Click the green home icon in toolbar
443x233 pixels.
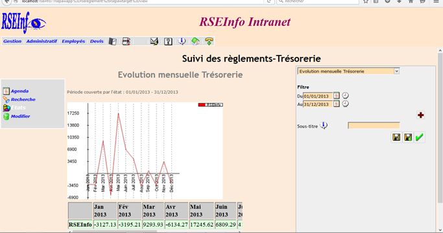[x=195, y=41]
